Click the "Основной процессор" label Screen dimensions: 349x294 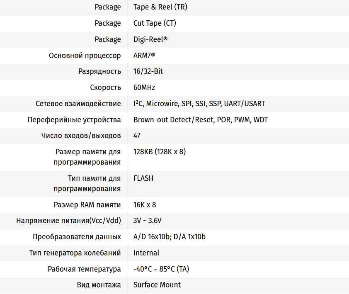point(85,56)
